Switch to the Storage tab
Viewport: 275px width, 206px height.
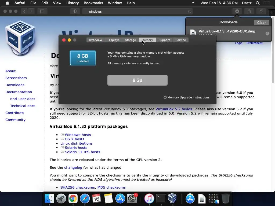130,40
